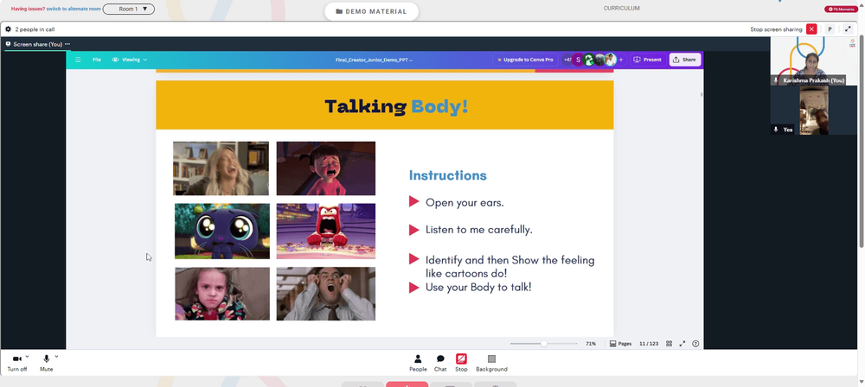Click the Talking Body! slide title
Viewport: 865px width, 387px height.
click(x=396, y=106)
